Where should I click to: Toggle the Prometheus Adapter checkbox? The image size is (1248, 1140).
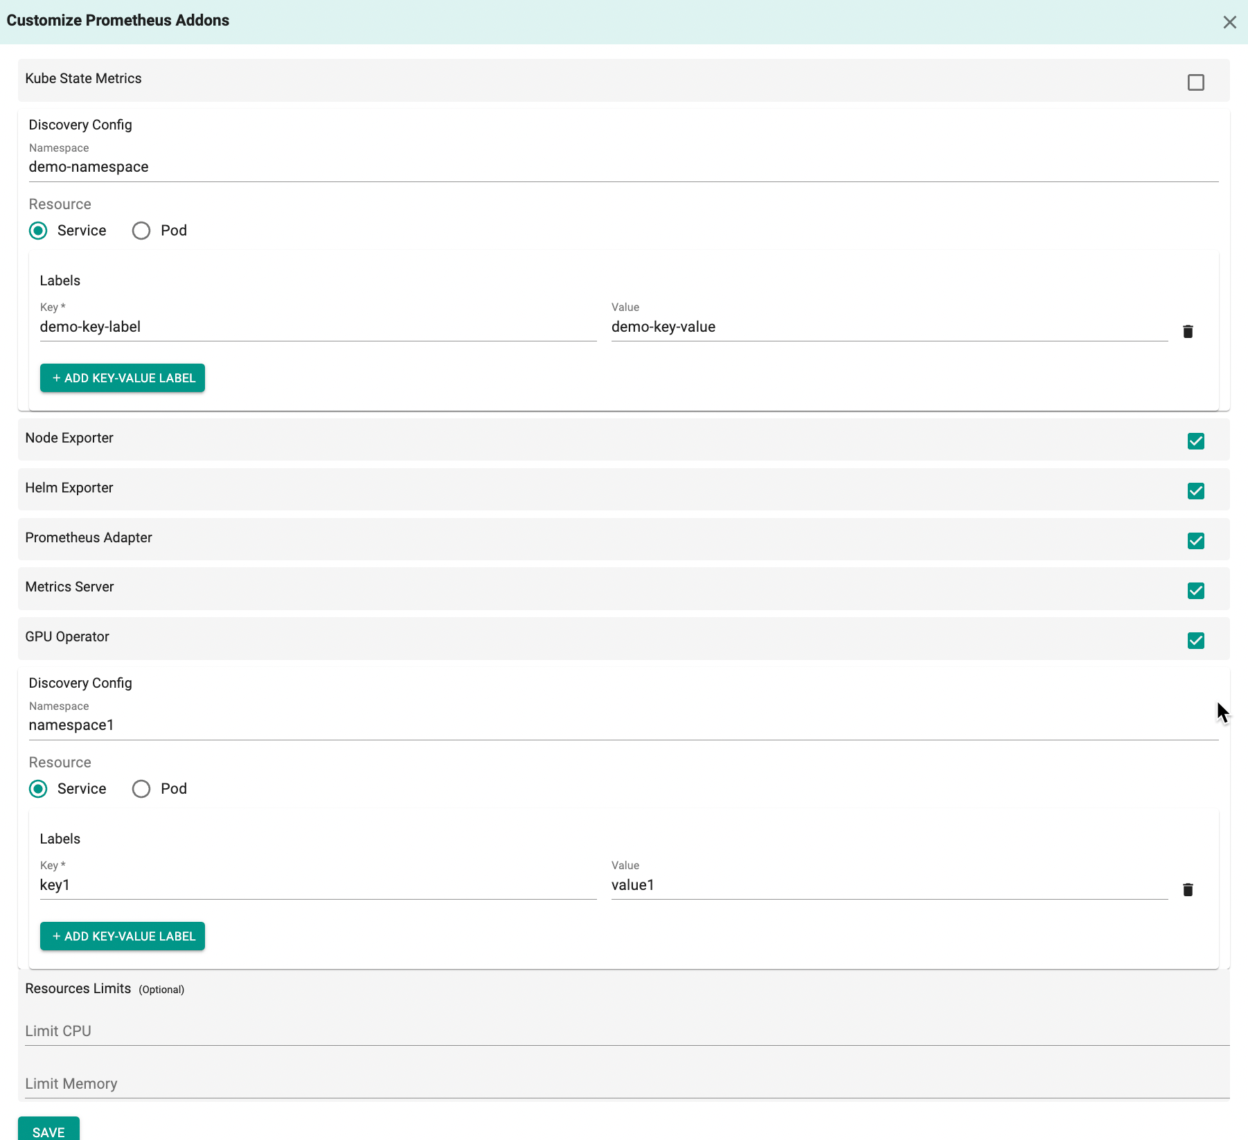coord(1195,541)
